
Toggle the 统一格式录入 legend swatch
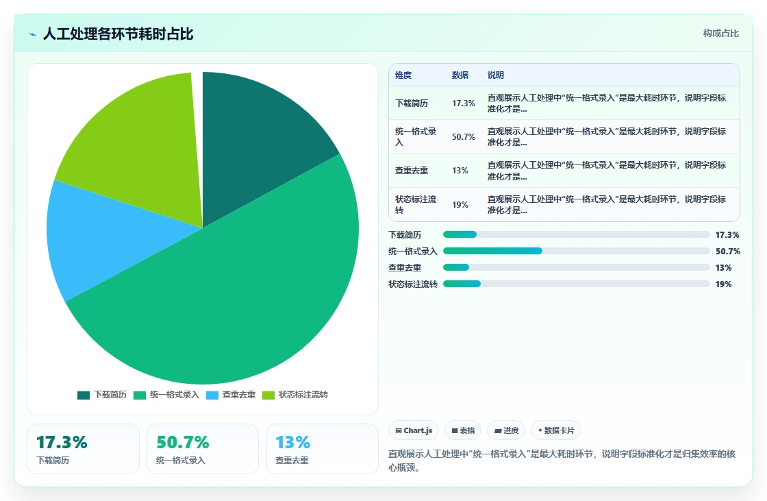(140, 395)
